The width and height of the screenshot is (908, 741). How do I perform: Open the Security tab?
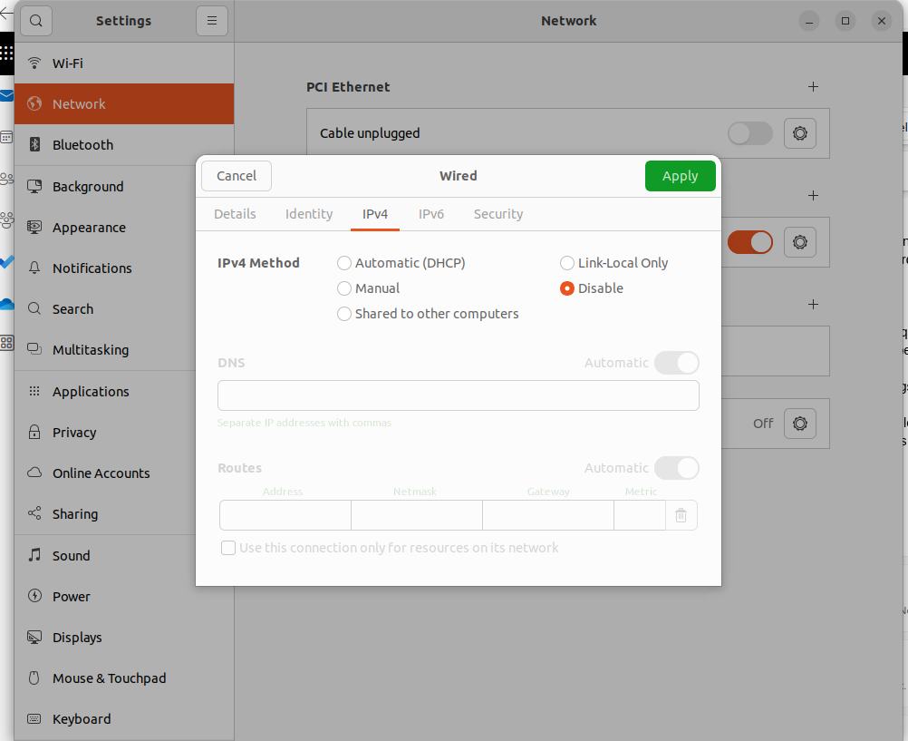pyautogui.click(x=497, y=214)
